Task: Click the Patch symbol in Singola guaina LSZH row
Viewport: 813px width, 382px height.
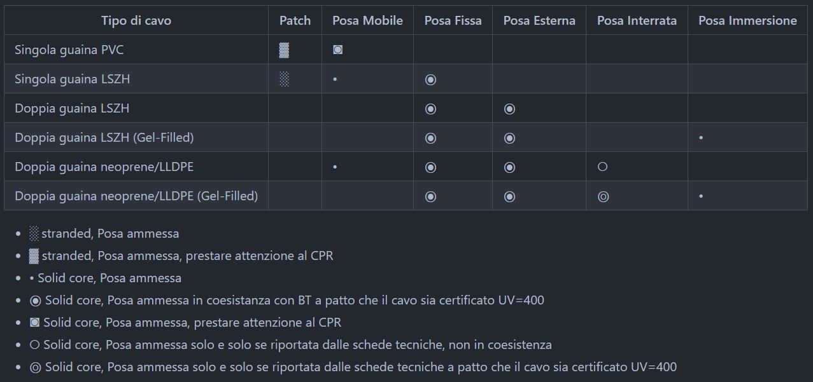Action: point(284,79)
